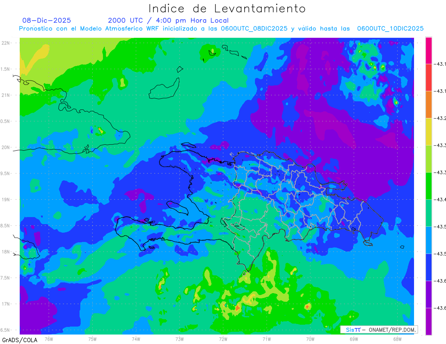
Task: Click the "76W" longitude label
Action: coord(49,339)
